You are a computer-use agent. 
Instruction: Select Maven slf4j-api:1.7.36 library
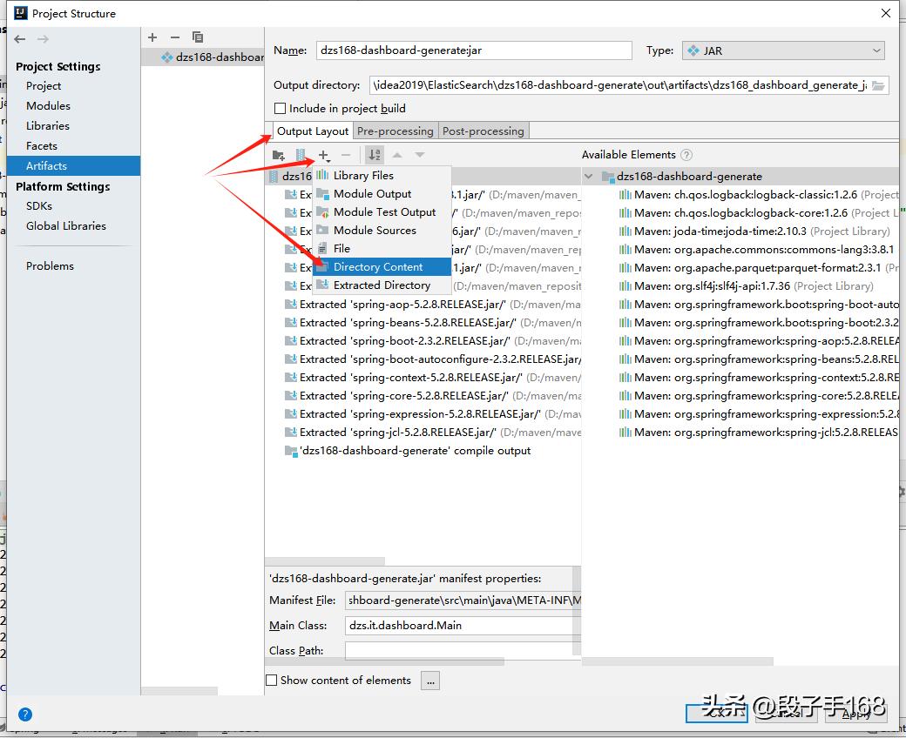[746, 286]
